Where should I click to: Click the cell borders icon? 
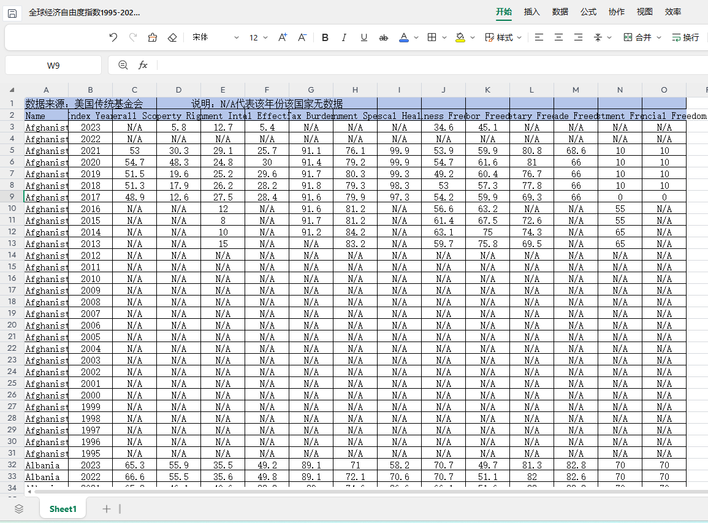coord(432,37)
